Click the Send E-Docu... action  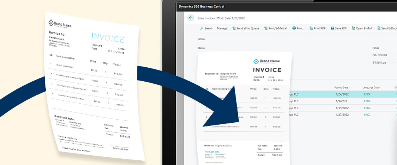pos(387,28)
